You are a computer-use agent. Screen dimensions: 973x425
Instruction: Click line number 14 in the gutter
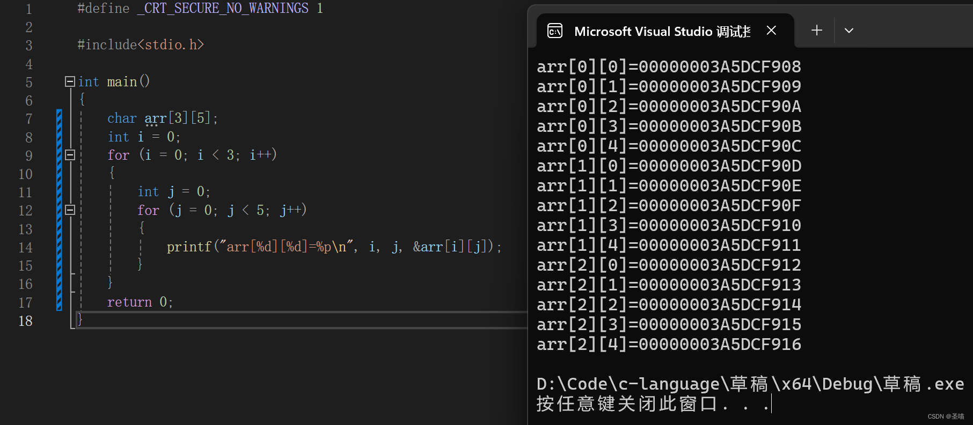coord(25,247)
